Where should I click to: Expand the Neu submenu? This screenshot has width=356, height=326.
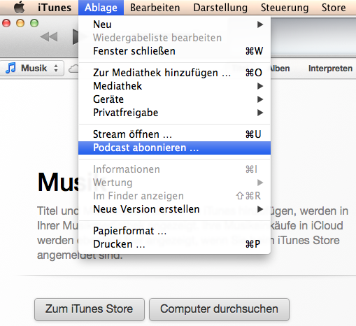tap(174, 24)
